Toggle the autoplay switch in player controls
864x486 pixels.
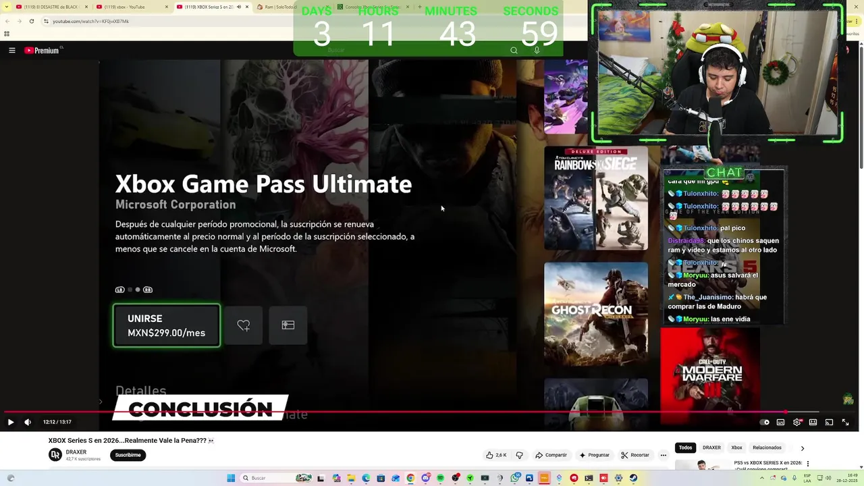pos(765,422)
